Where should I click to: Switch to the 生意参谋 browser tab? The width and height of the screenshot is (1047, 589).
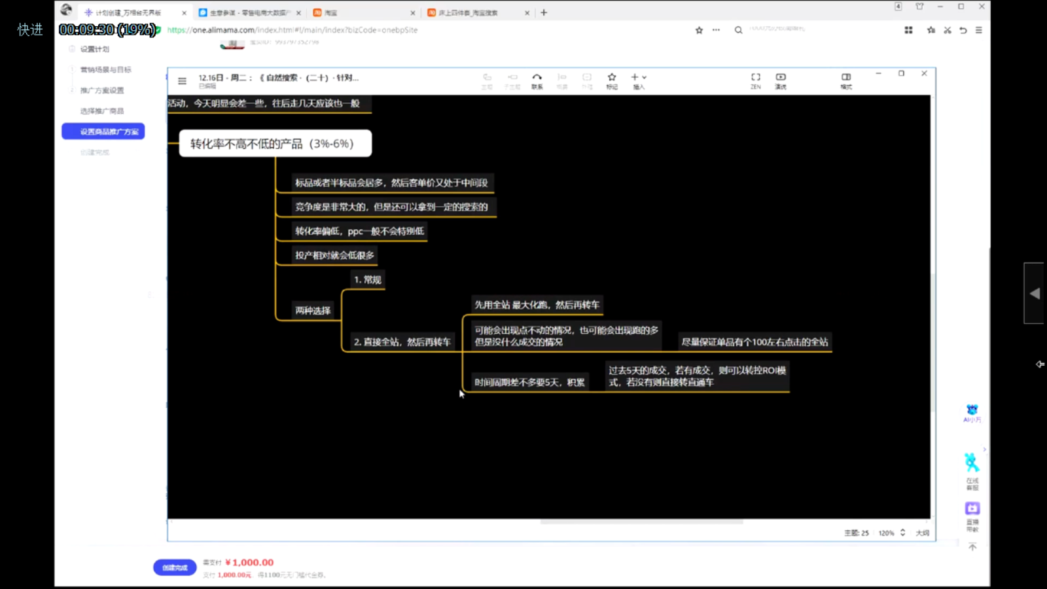coord(249,12)
